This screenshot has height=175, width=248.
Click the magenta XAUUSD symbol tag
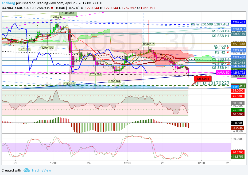click(x=223, y=73)
